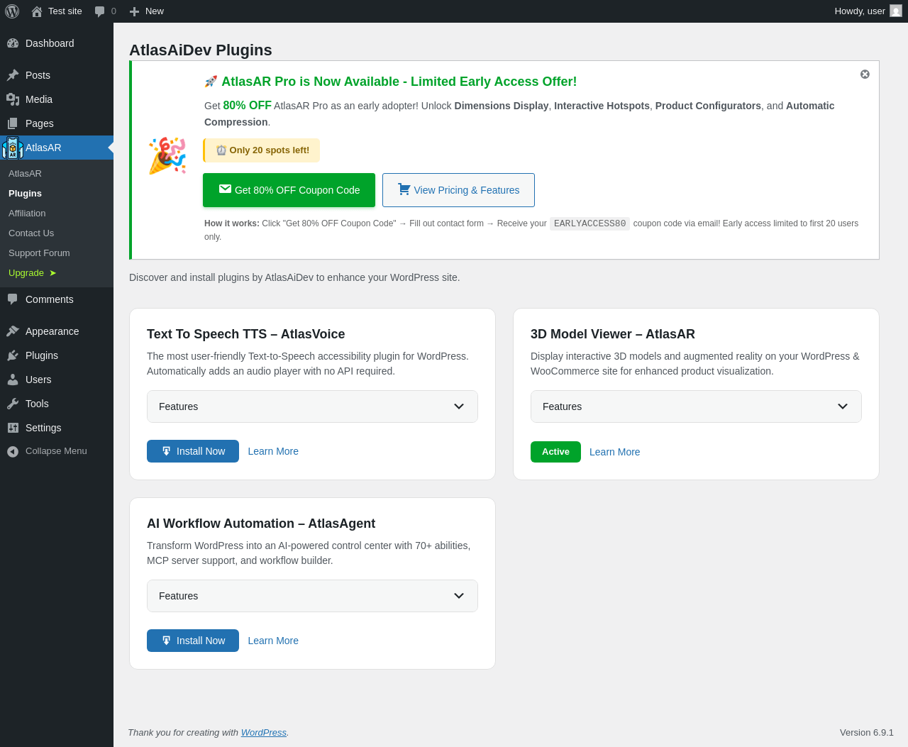
Task: Open the Support Forum submenu item
Action: (x=39, y=253)
